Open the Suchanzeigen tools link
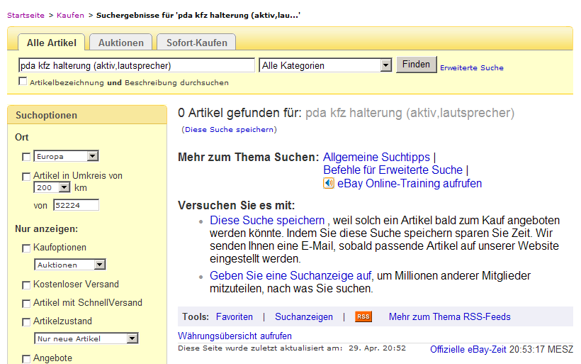 tap(304, 316)
